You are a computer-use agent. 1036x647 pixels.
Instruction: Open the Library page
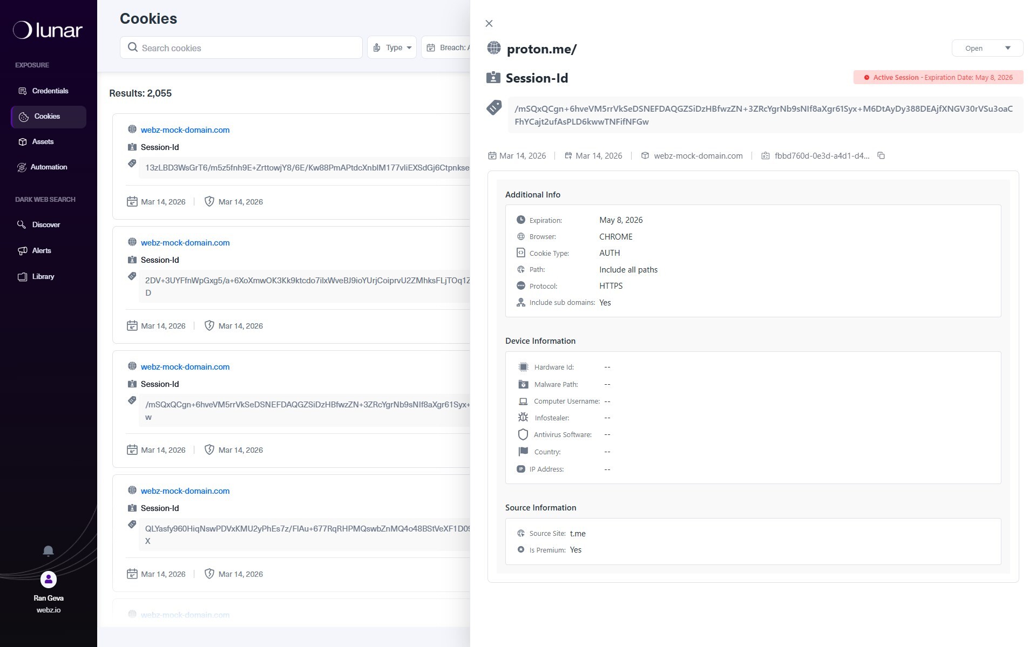[43, 276]
